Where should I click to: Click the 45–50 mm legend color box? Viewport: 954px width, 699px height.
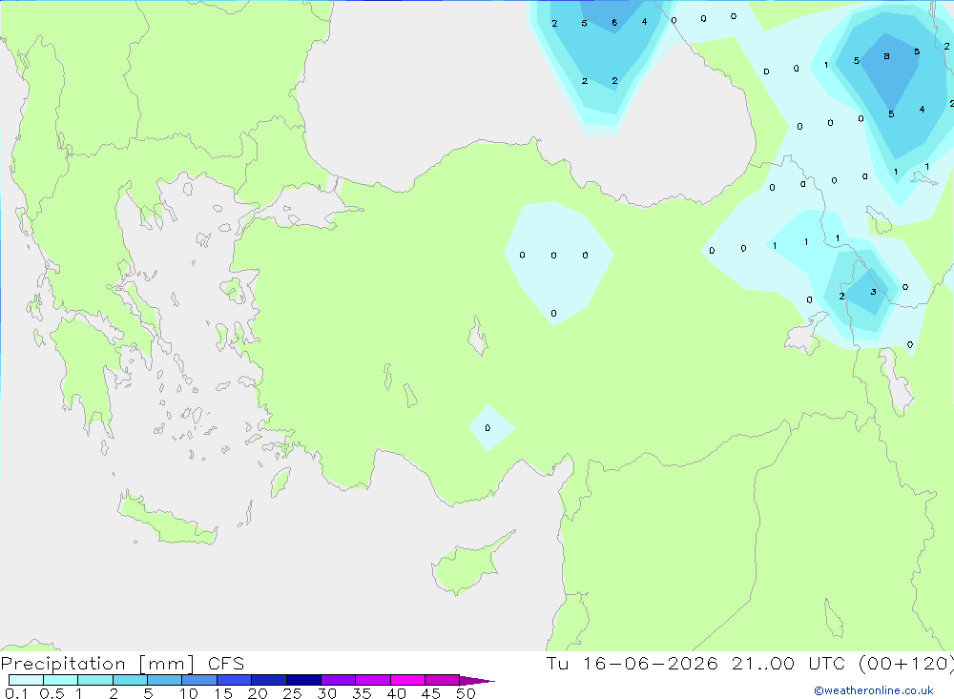tap(443, 680)
